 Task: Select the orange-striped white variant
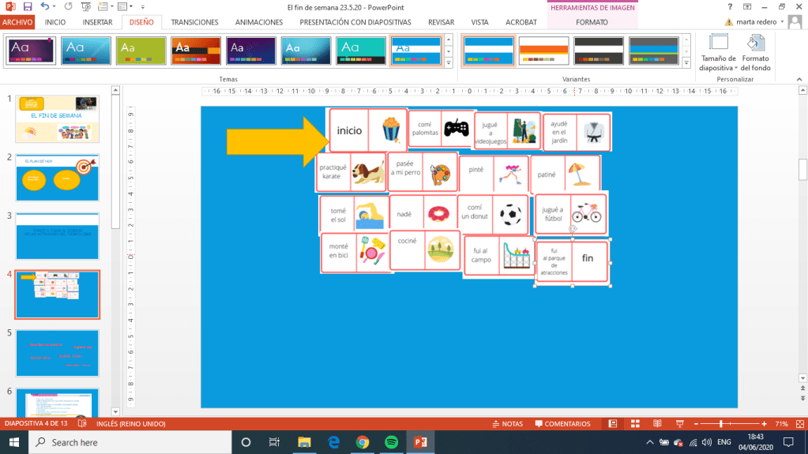[543, 51]
